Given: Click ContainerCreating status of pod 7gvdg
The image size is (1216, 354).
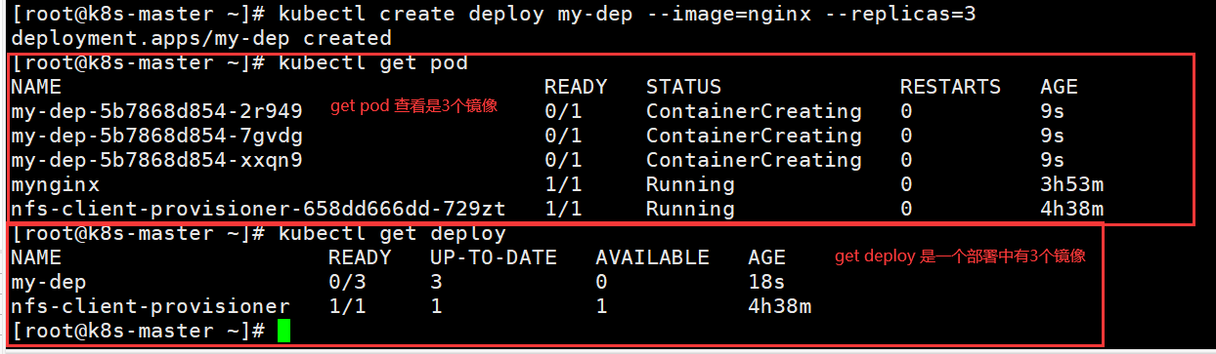Looking at the screenshot, I should pyautogui.click(x=754, y=136).
